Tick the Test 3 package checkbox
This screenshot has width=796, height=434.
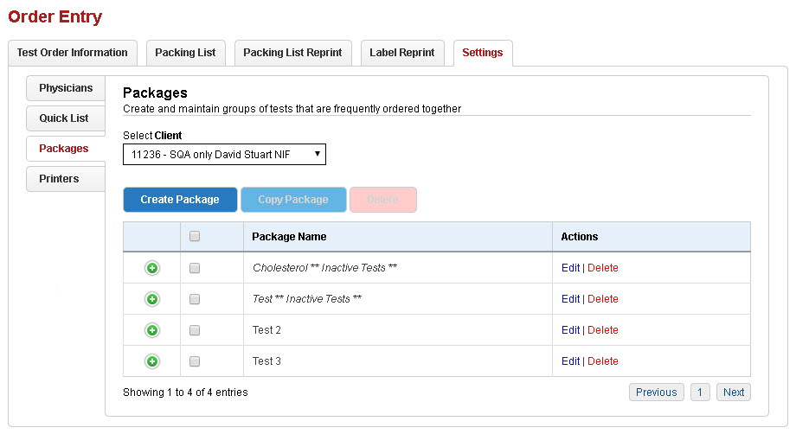(195, 361)
